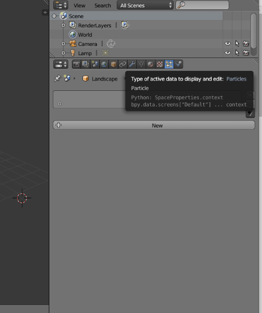The height and width of the screenshot is (313, 262).
Task: Expand the RenderLayers tree item
Action: [63, 25]
